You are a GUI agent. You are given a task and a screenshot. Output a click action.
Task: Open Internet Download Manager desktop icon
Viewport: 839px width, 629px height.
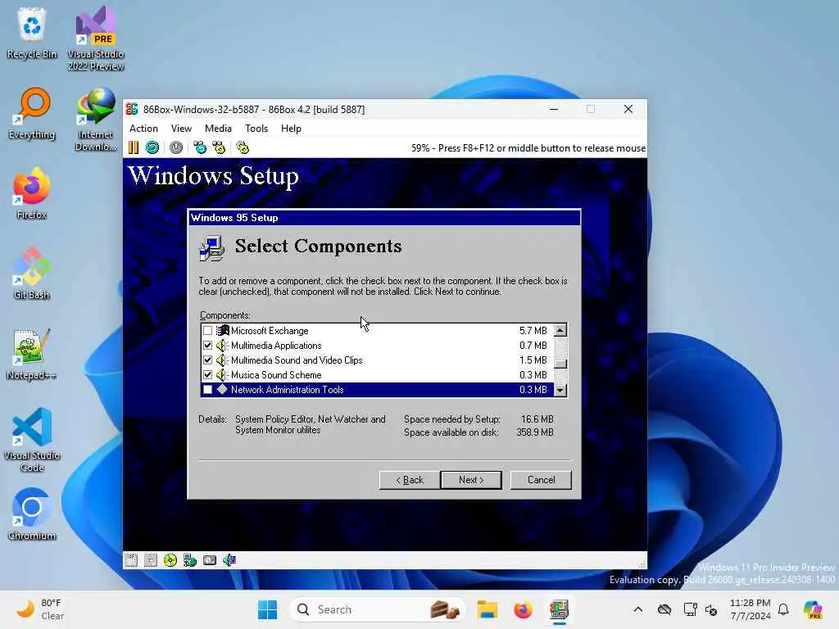[x=96, y=119]
